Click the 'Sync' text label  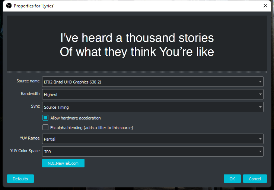(x=35, y=106)
